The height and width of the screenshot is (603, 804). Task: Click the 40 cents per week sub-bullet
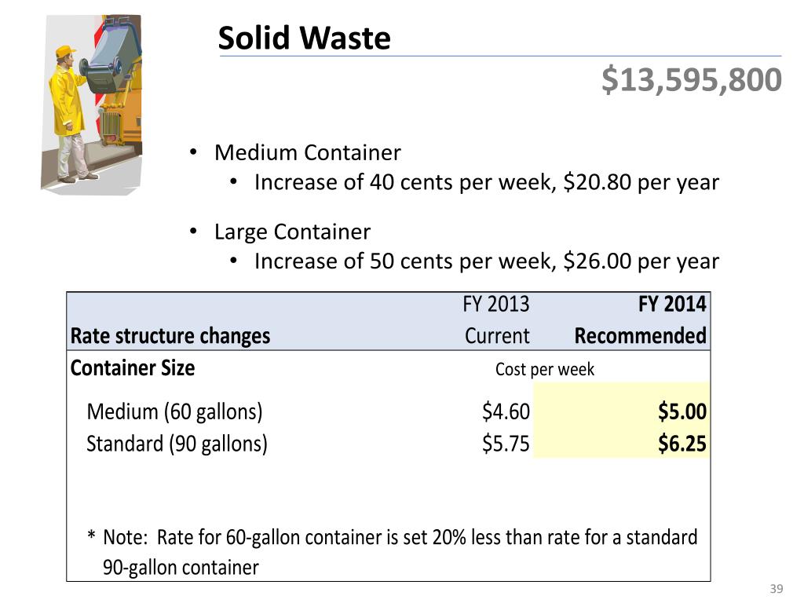[x=487, y=182]
